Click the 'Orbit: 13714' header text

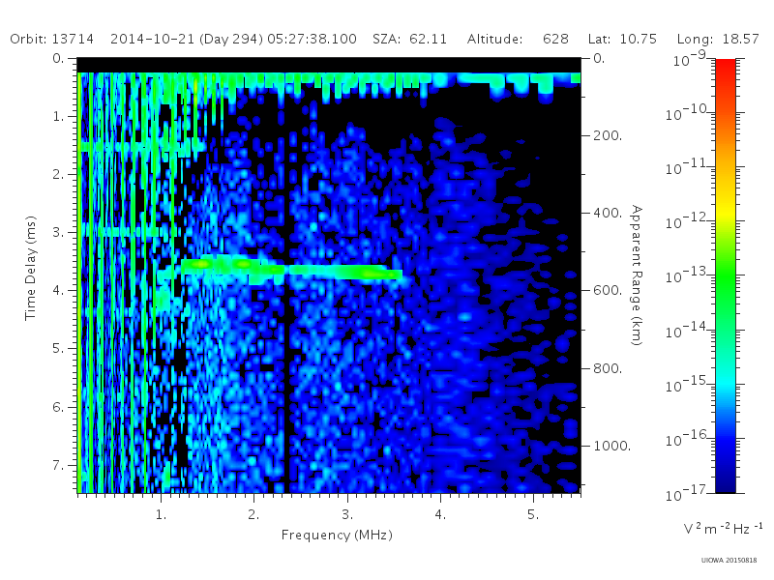[x=52, y=39]
